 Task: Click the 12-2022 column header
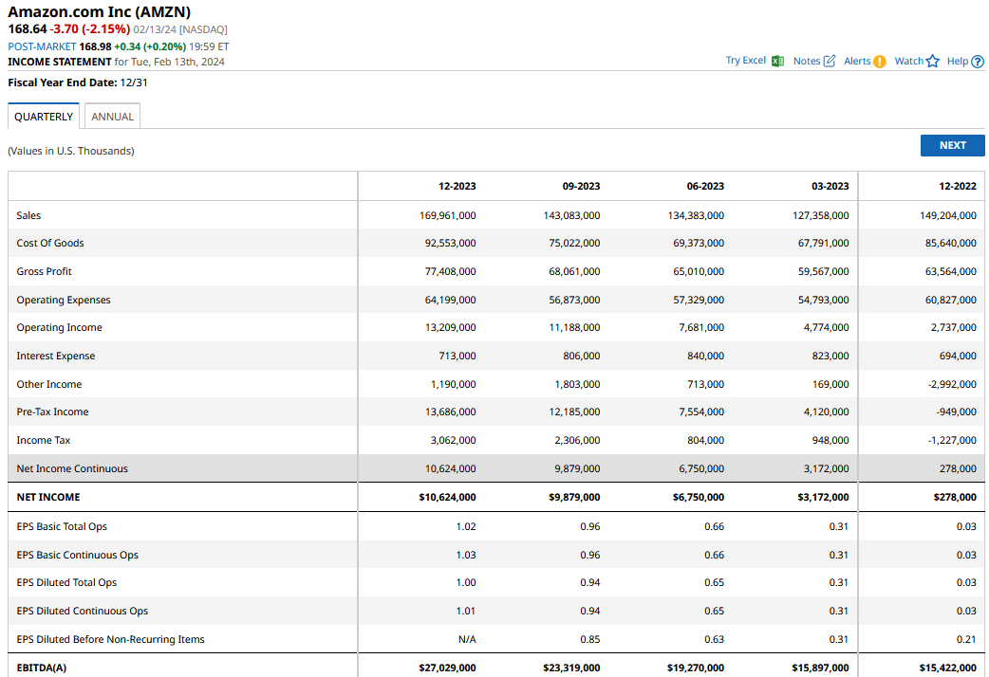tap(957, 187)
